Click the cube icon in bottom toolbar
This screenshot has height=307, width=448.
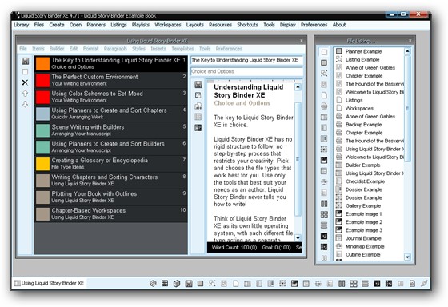(177, 284)
